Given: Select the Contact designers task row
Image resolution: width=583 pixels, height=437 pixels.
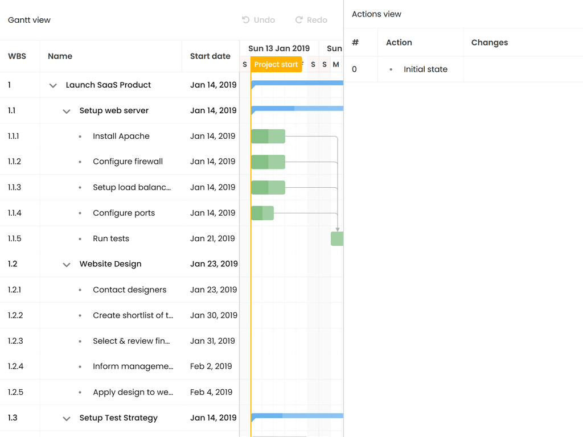Looking at the screenshot, I should pos(130,290).
